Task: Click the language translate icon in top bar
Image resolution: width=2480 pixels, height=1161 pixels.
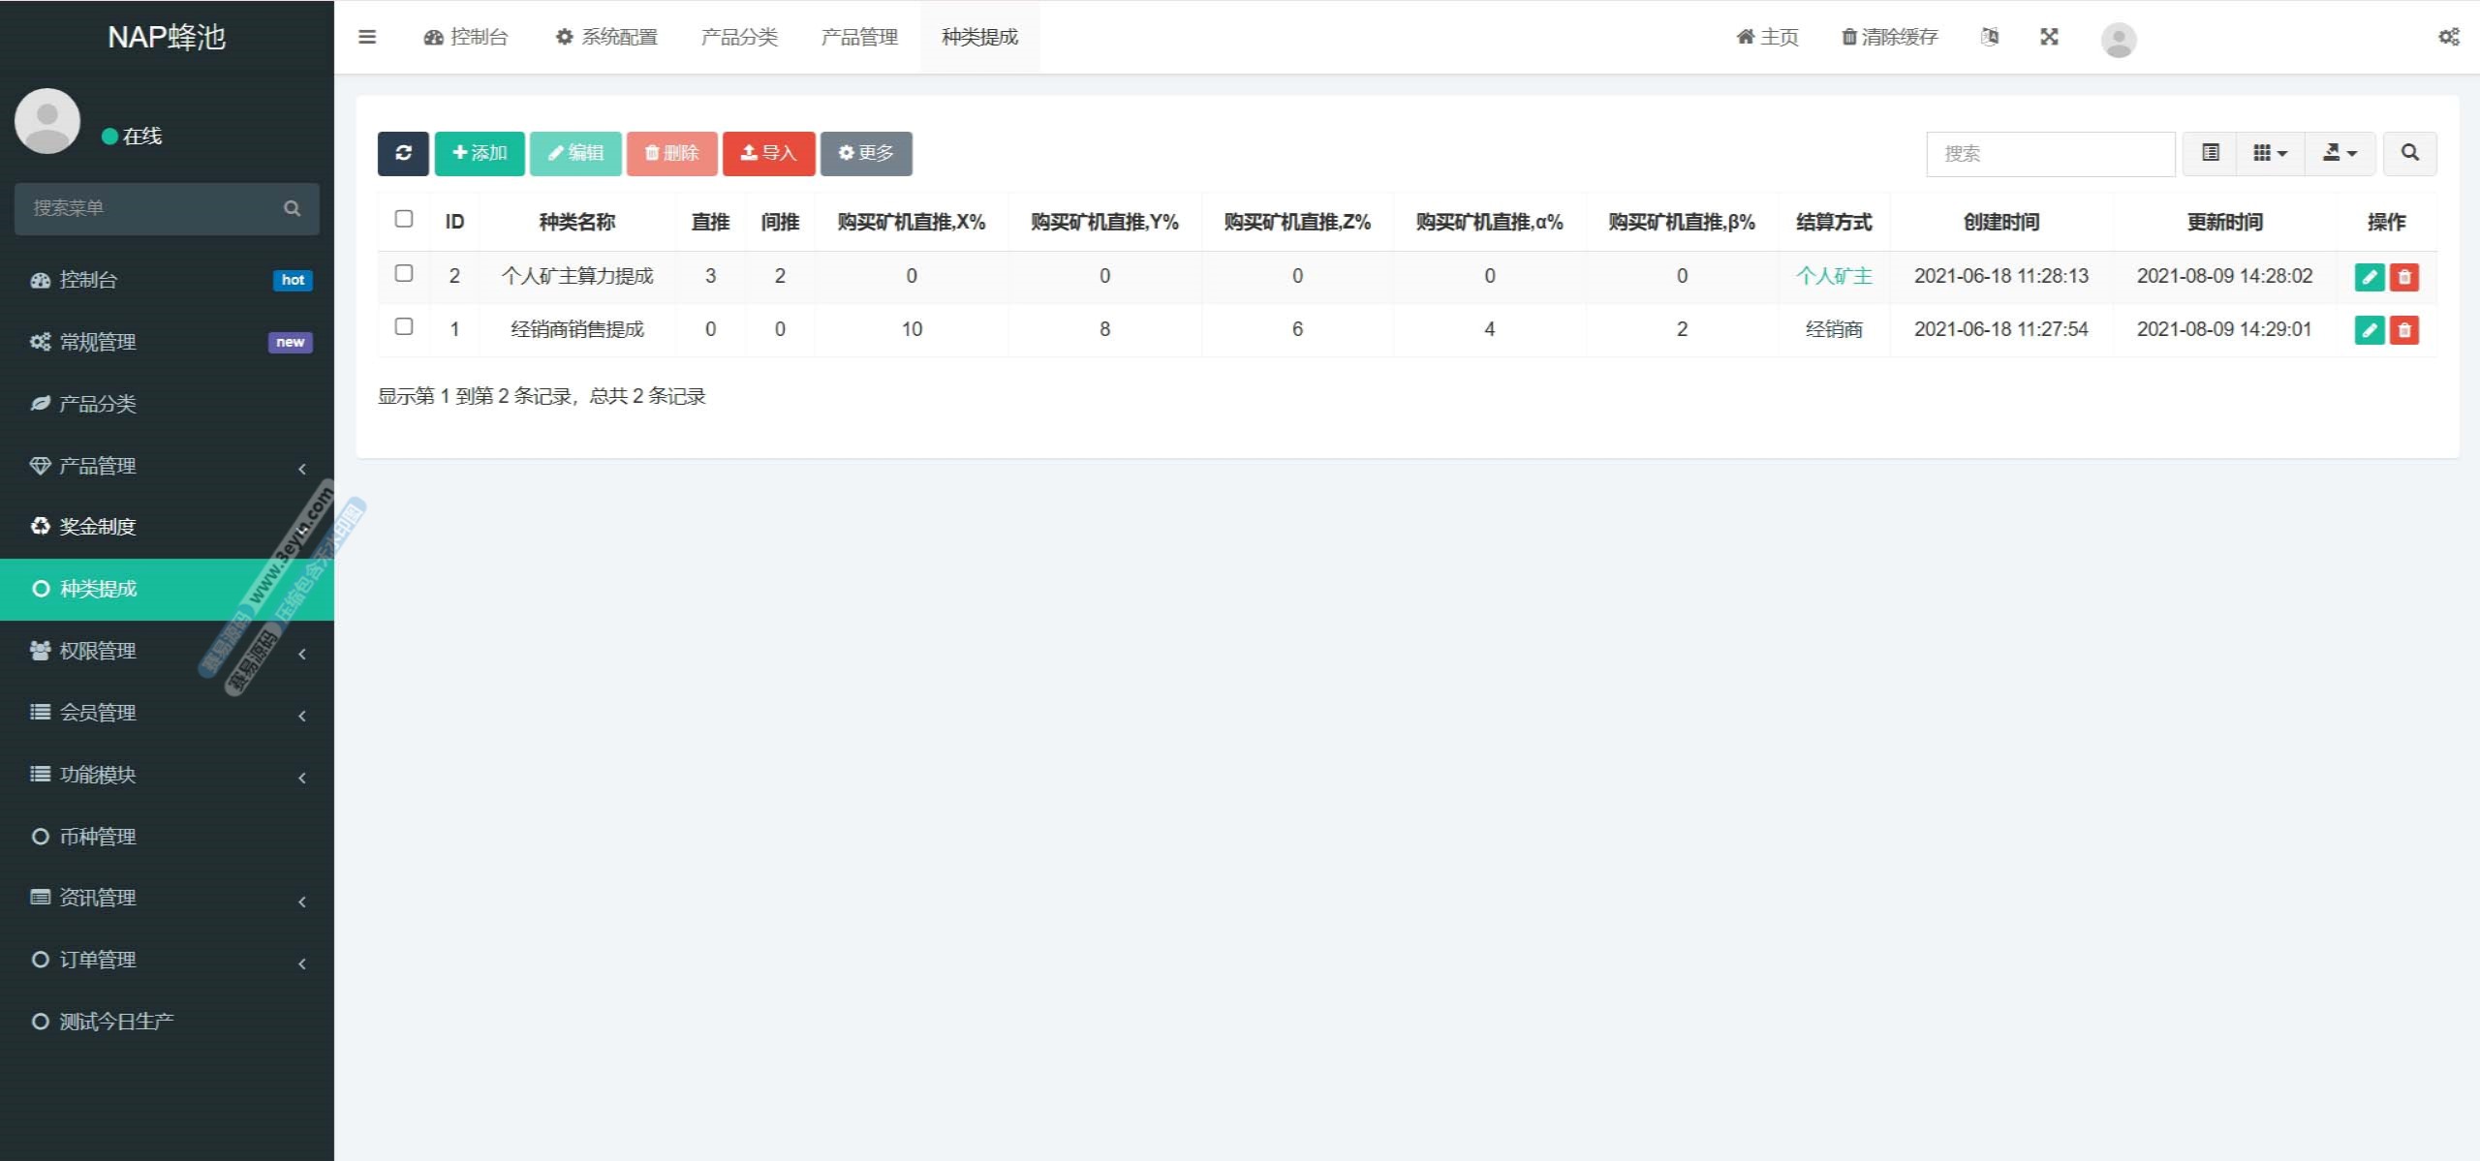Action: click(1990, 37)
